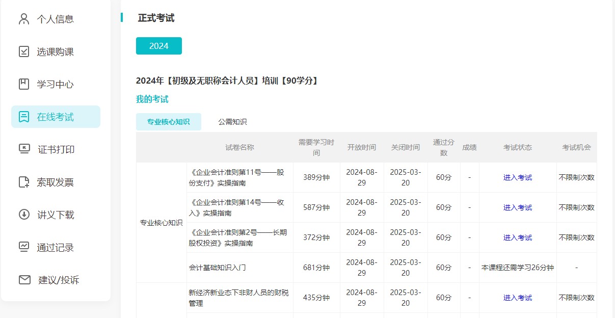
Task: Open 学习中心 from the sidebar
Action: point(56,84)
